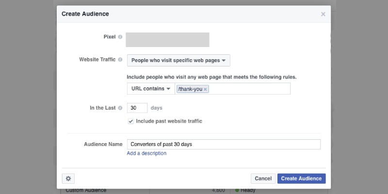Select the /thank-you keyword chip
This screenshot has height=194, width=388.
[x=190, y=89]
